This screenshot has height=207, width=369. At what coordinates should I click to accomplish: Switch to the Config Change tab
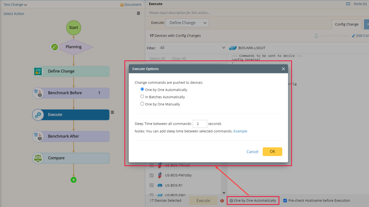346,24
